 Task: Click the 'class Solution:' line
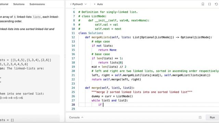pos(91,33)
